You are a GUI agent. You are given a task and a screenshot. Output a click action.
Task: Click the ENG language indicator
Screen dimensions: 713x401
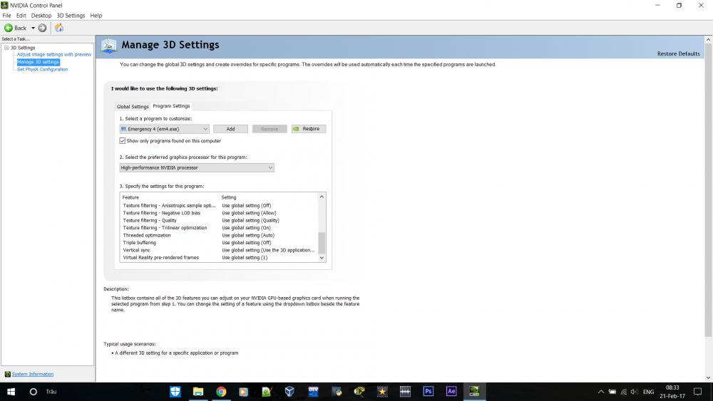click(x=648, y=392)
